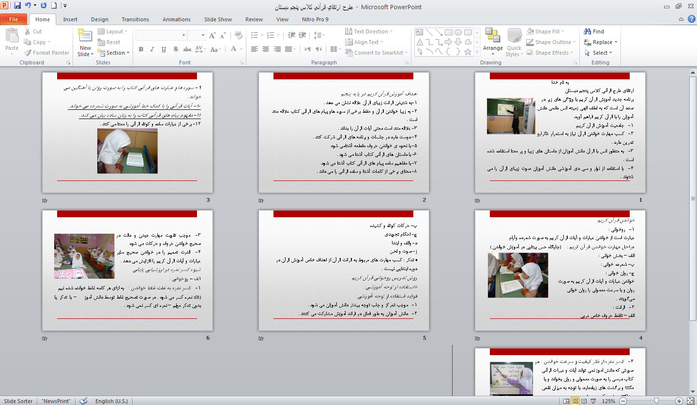Select the Format Painter tool

(46, 53)
